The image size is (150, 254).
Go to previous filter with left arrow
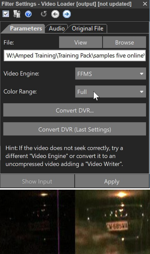(55, 14)
